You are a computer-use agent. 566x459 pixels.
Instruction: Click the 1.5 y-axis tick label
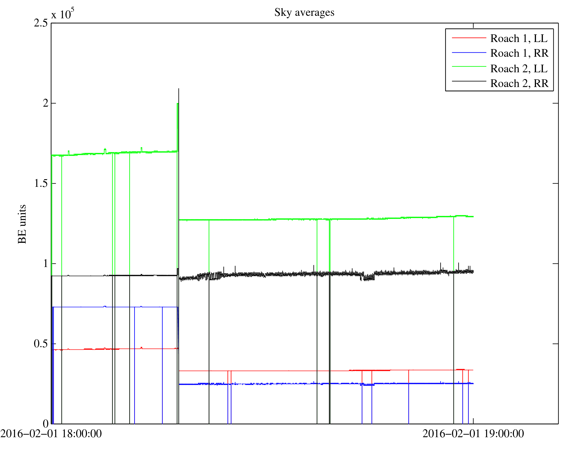pos(41,183)
